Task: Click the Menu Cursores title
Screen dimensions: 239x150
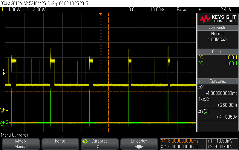Action: coord(14,135)
